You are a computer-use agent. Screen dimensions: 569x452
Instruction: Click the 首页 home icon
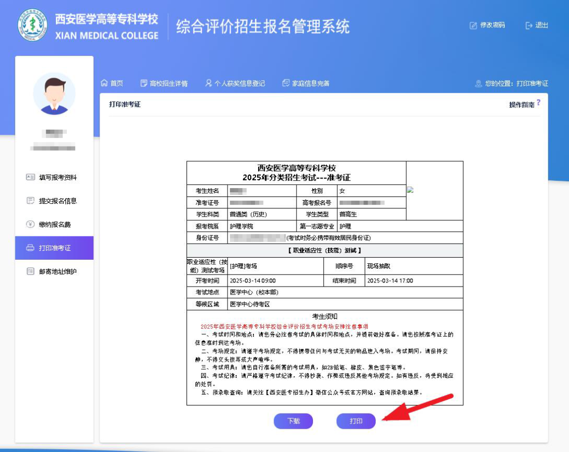(x=104, y=83)
